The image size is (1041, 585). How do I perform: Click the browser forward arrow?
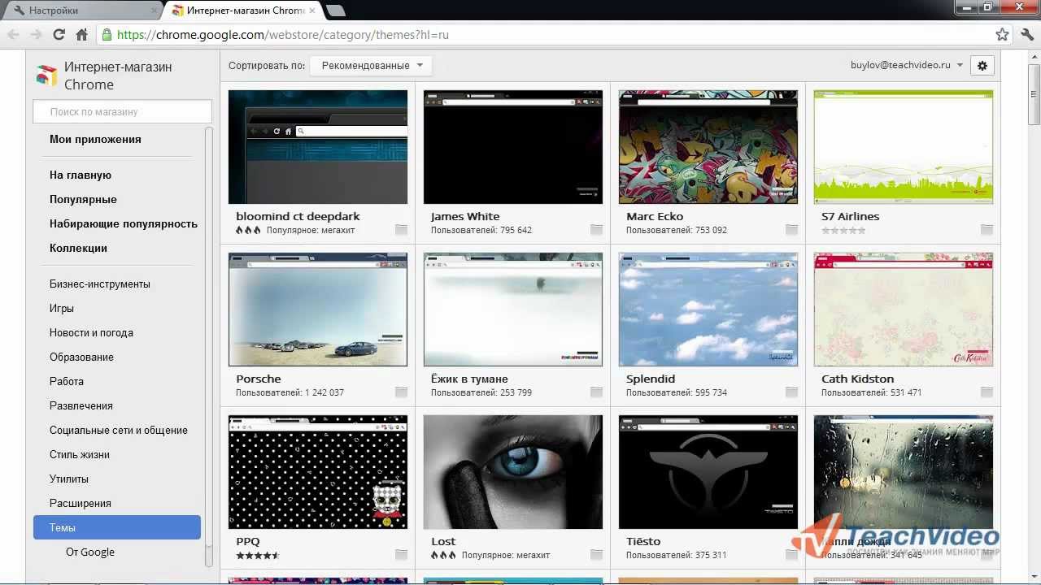[x=36, y=34]
